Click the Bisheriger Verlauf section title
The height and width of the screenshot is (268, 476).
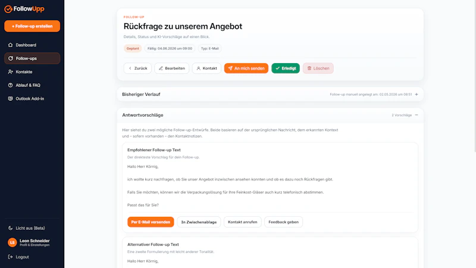[x=141, y=95]
